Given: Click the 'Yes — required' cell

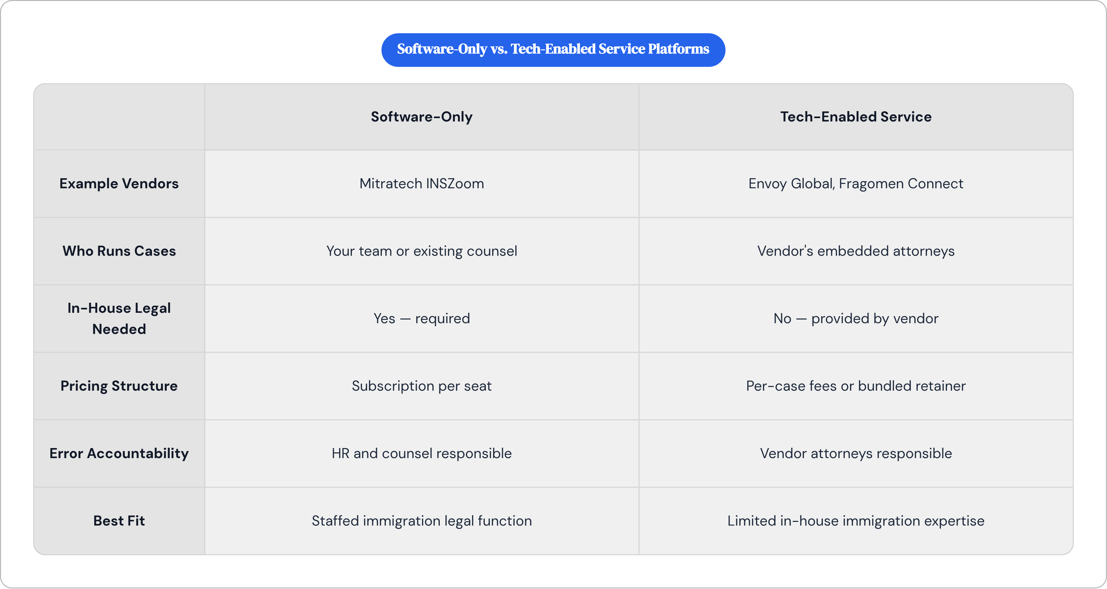Looking at the screenshot, I should [422, 318].
